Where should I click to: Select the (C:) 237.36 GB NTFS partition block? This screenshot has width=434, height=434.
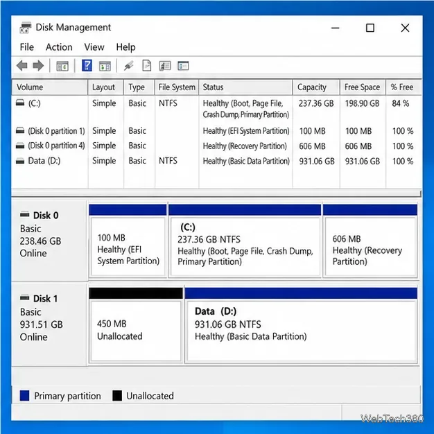(x=245, y=241)
